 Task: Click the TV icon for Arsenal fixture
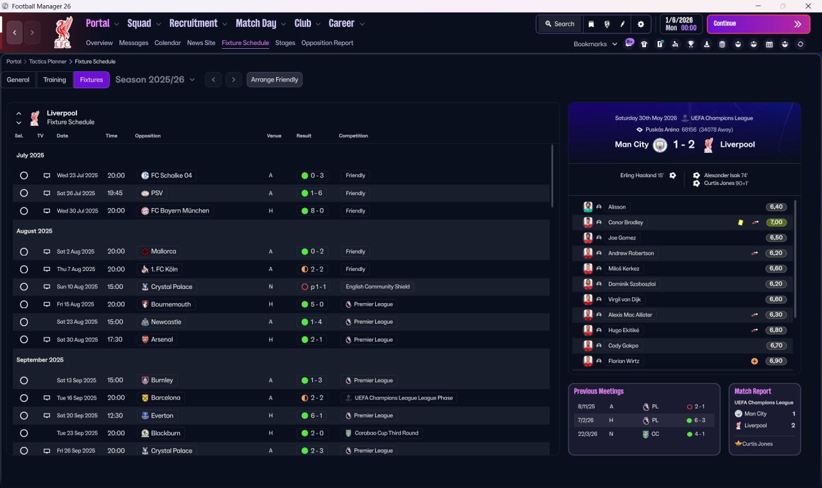[x=47, y=340]
